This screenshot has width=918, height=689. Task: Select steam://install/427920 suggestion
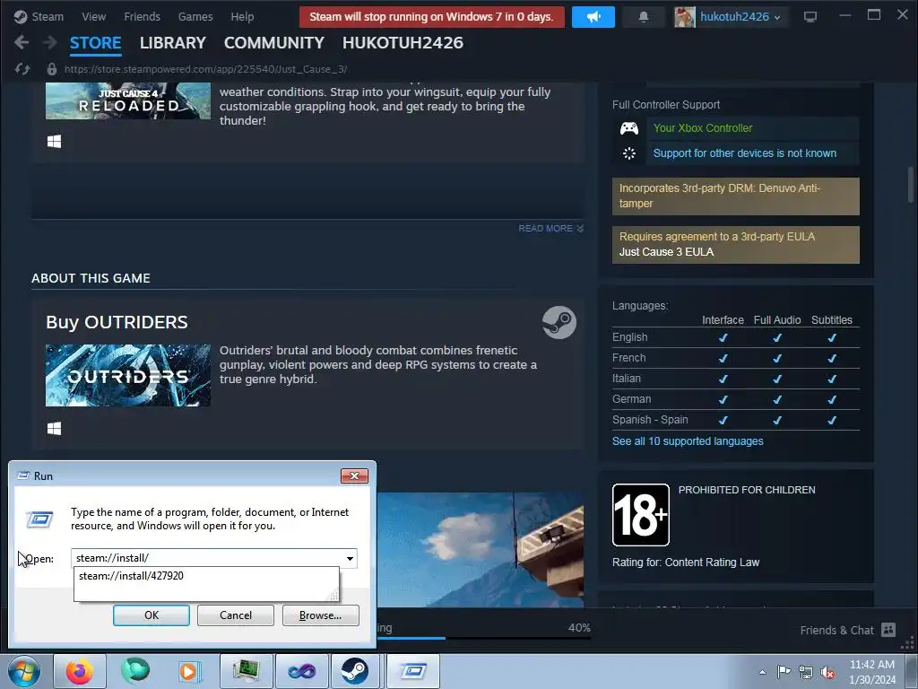[x=131, y=576]
